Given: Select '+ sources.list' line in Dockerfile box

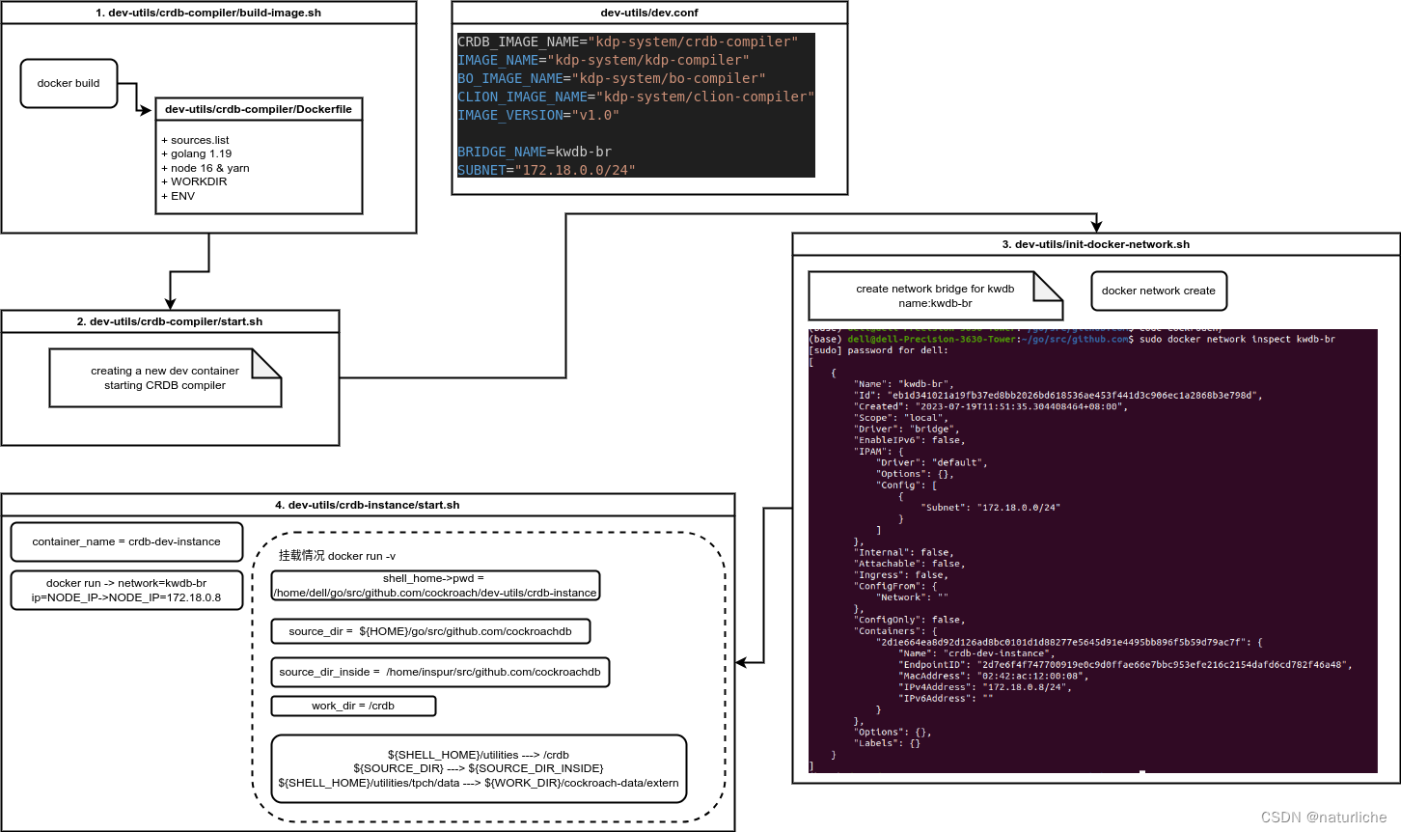Looking at the screenshot, I should pyautogui.click(x=196, y=140).
